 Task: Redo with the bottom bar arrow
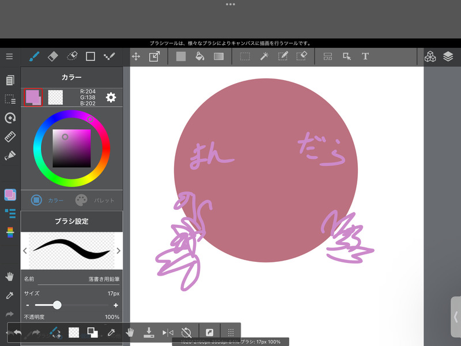point(36,333)
